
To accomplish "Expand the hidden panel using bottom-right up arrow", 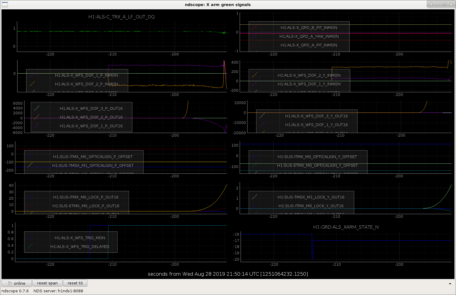I will [x=450, y=284].
